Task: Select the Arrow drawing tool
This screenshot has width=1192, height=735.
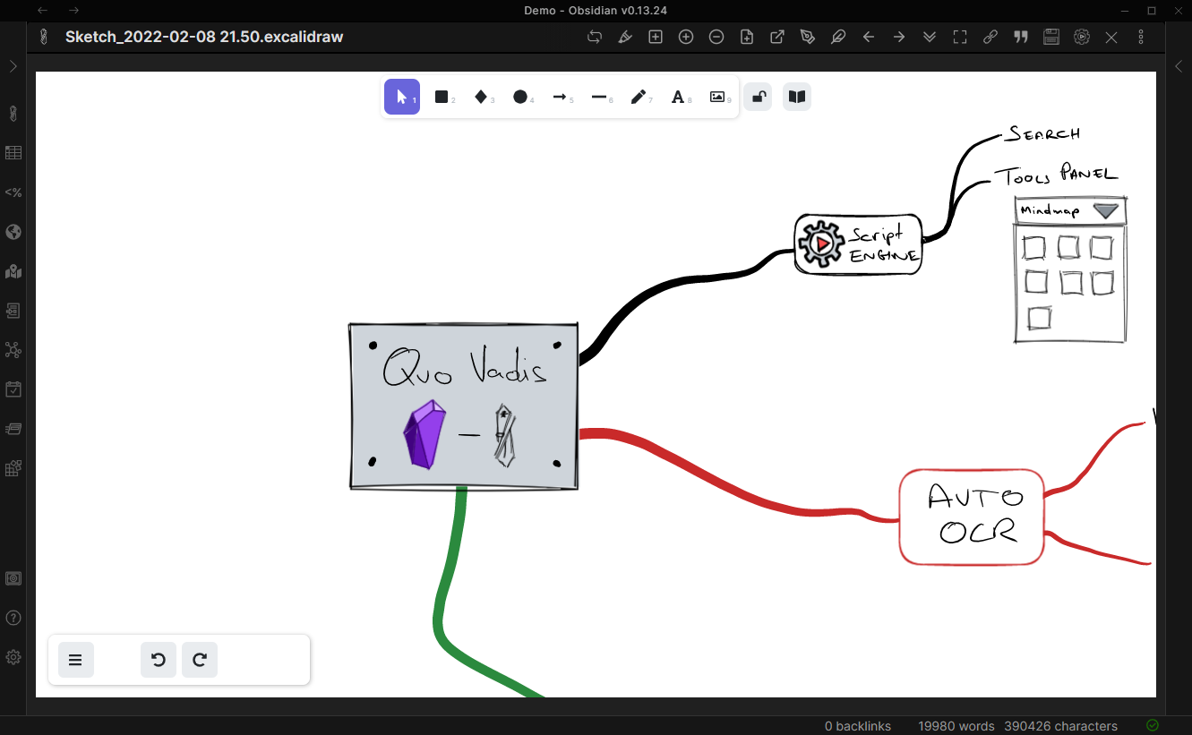Action: coord(560,97)
